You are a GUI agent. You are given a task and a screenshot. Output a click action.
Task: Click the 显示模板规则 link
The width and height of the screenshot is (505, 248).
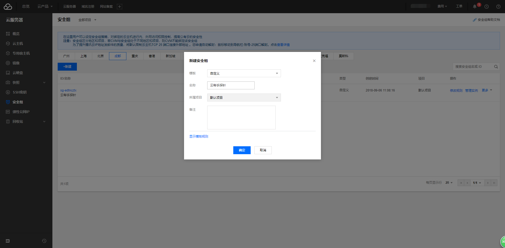199,137
